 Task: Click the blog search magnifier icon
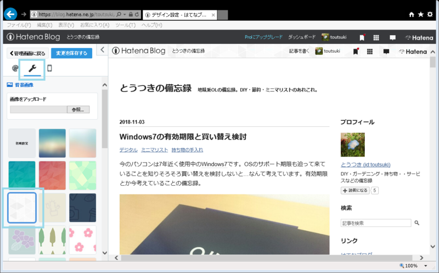pos(417,223)
